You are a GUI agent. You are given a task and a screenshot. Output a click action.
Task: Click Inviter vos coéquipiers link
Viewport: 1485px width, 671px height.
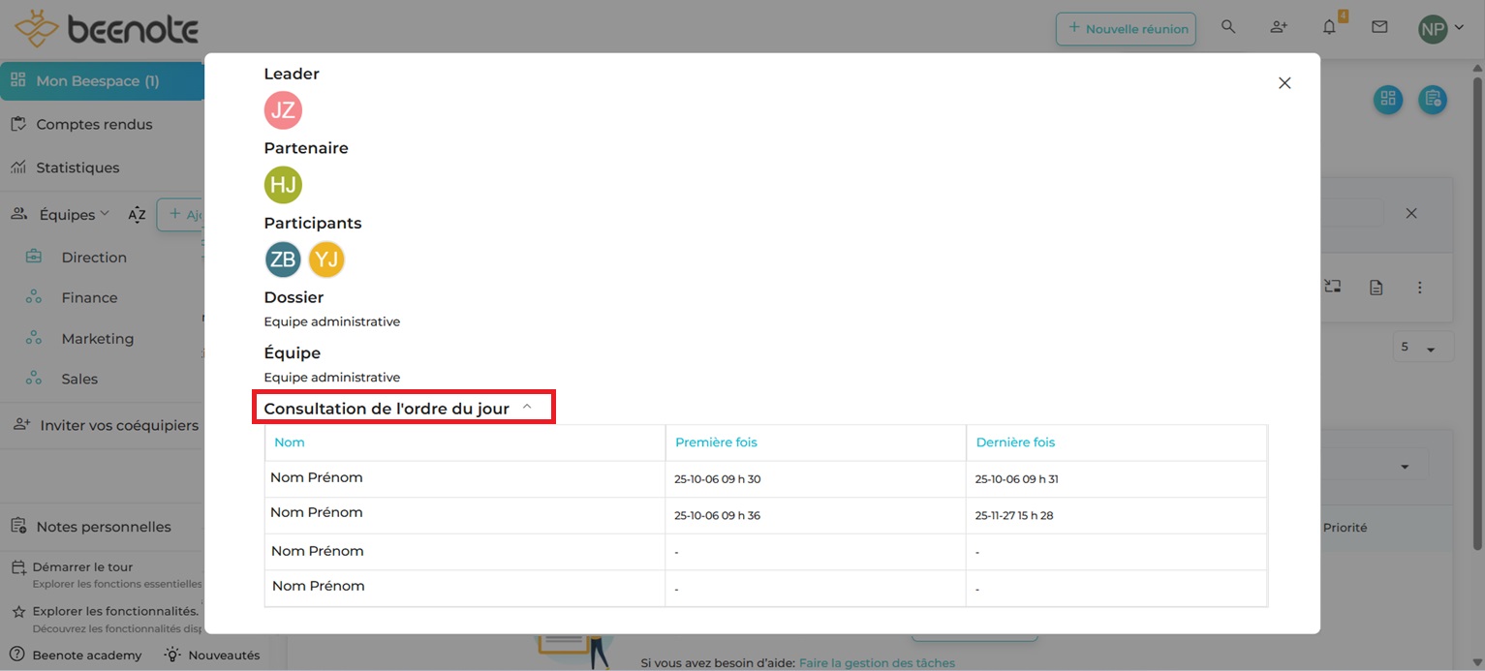(118, 425)
